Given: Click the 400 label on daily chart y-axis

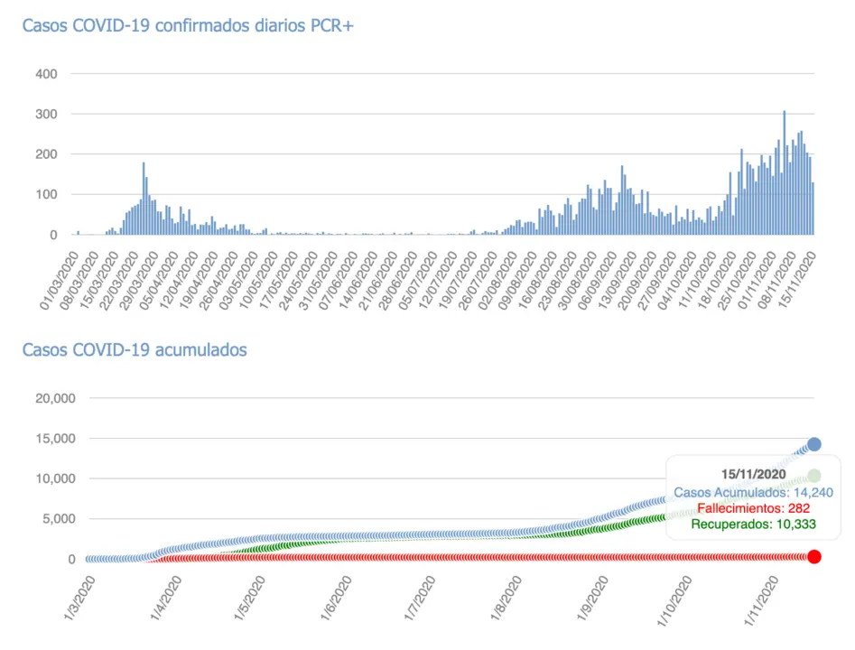Looking at the screenshot, I should click(47, 74).
